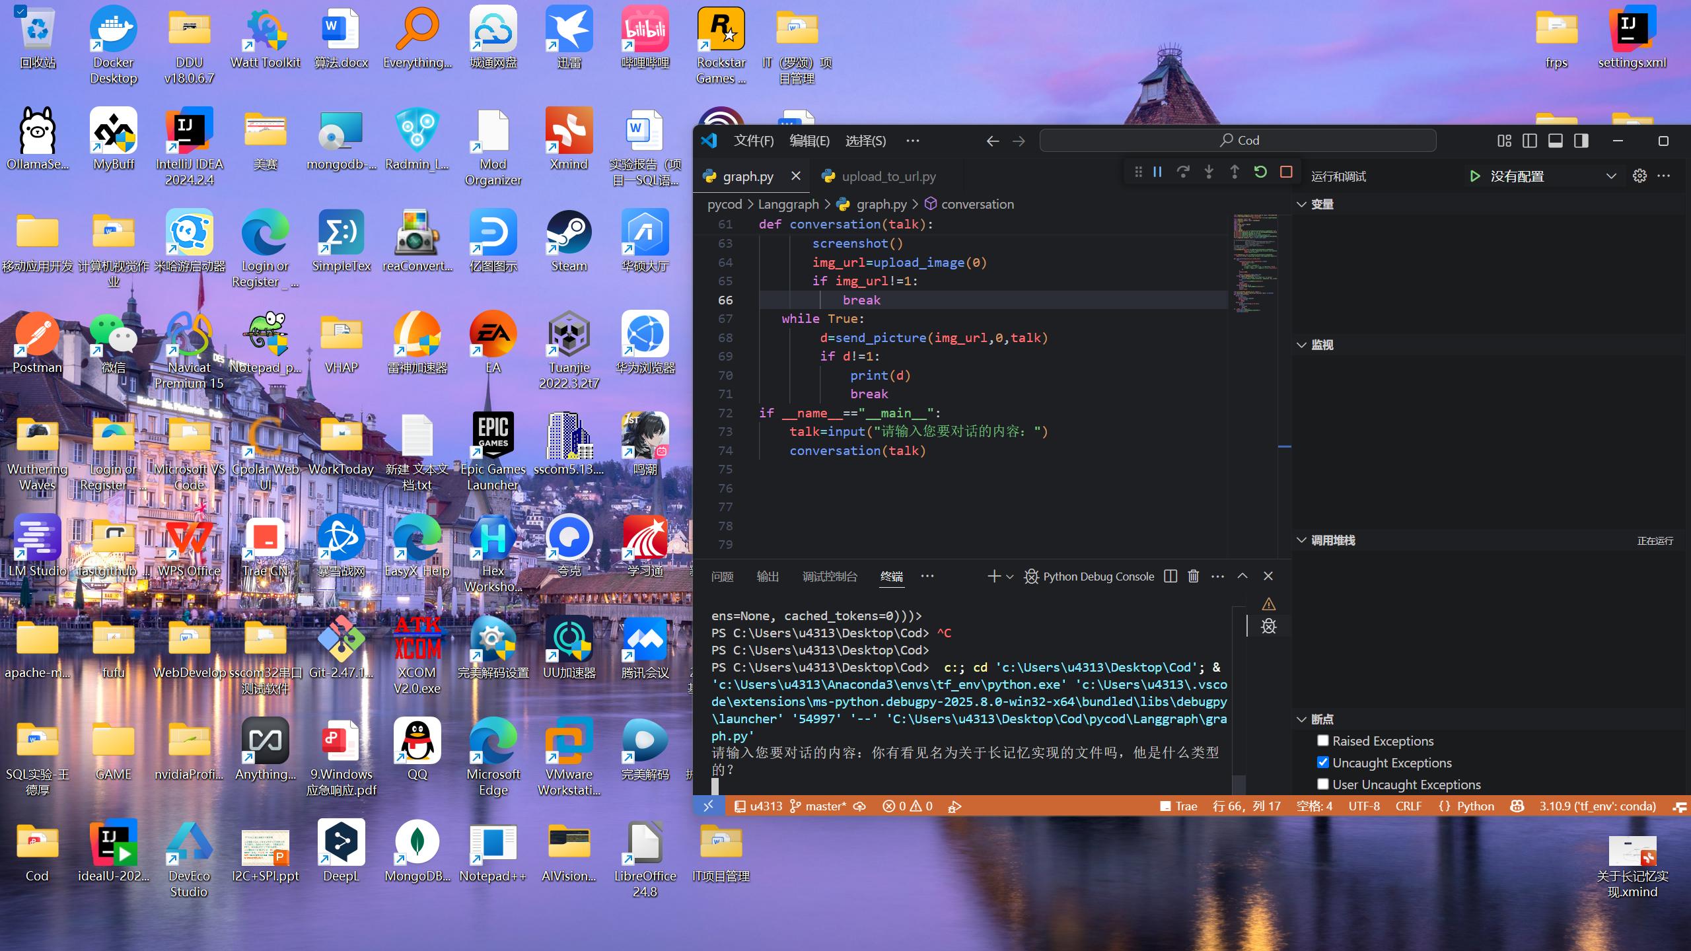Image resolution: width=1691 pixels, height=951 pixels.
Task: Open launch.json with the gear icon
Action: 1639,176
